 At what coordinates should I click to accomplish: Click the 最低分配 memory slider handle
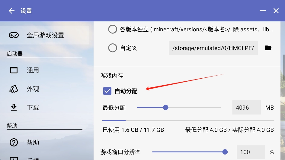(165, 108)
